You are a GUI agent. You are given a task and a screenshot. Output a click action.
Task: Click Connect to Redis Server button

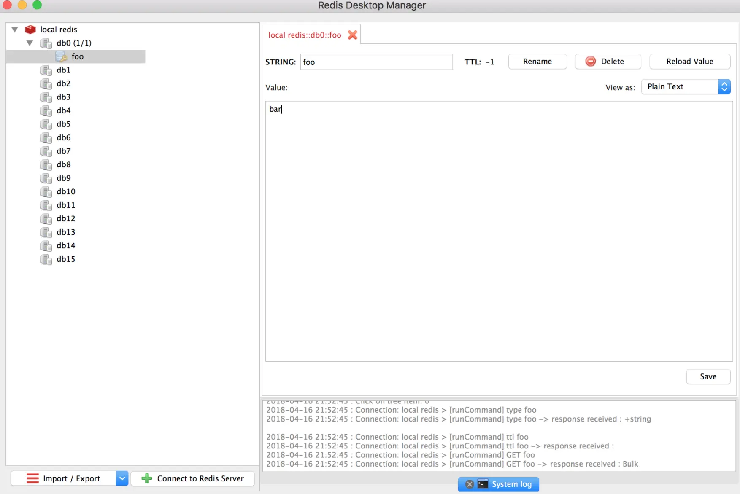[193, 478]
